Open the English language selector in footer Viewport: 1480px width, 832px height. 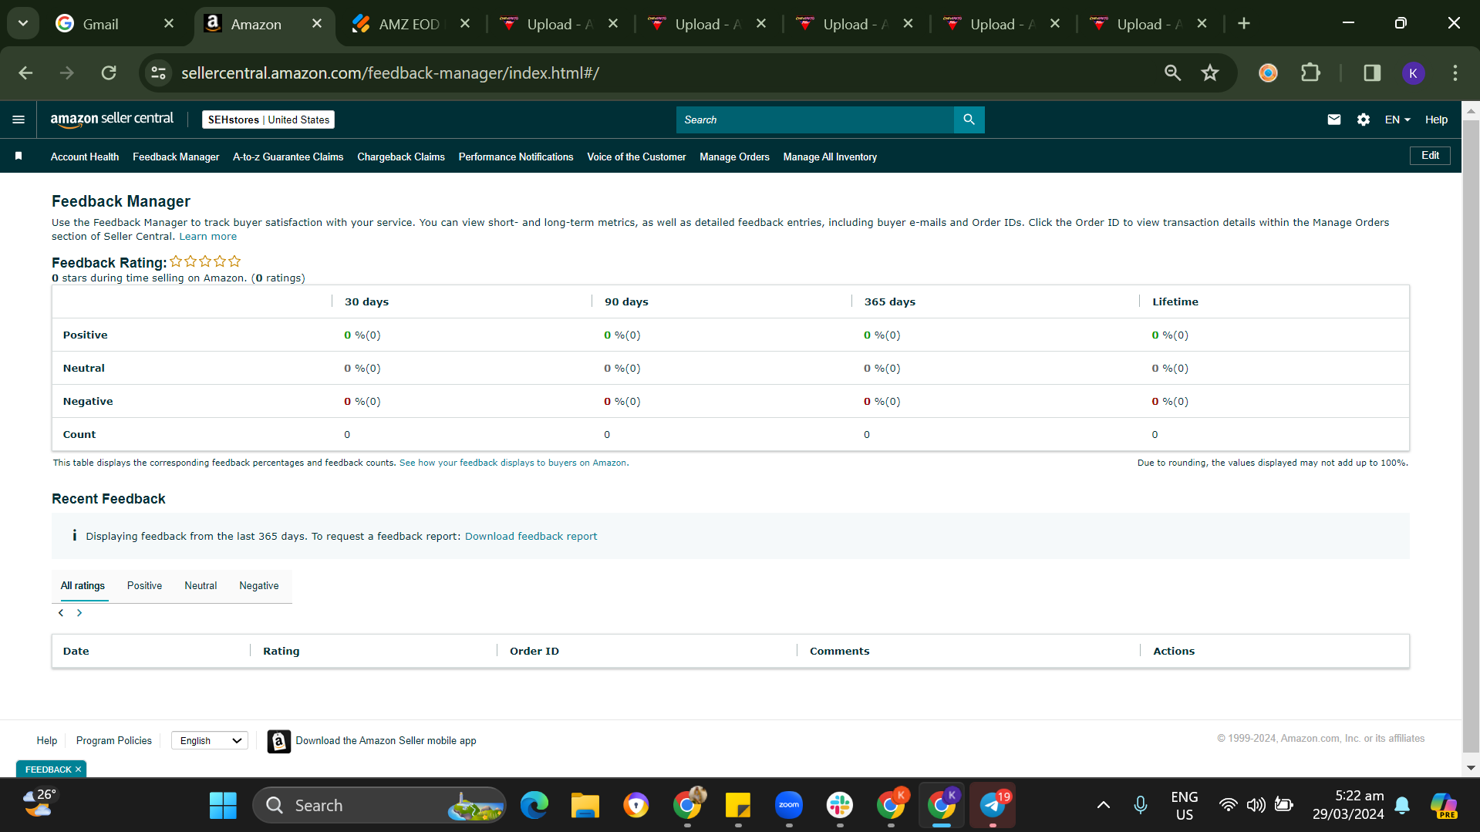[x=210, y=741]
